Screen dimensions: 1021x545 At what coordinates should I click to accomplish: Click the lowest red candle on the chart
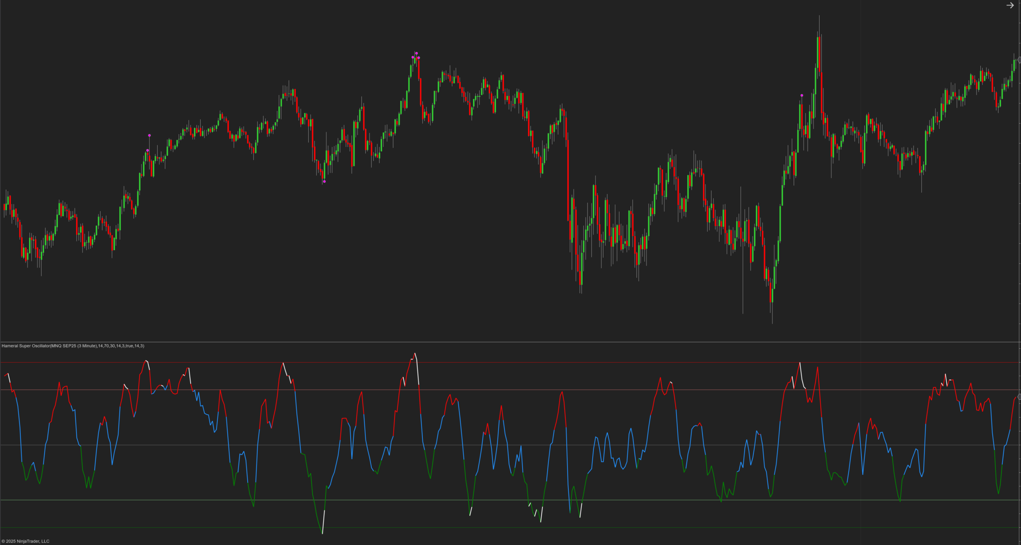tap(771, 293)
